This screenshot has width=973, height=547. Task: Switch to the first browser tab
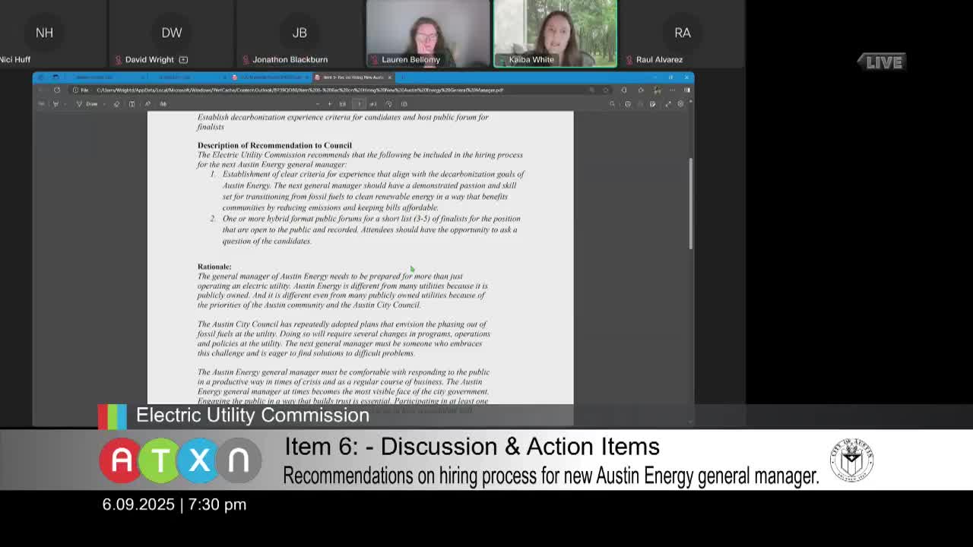coord(104,77)
